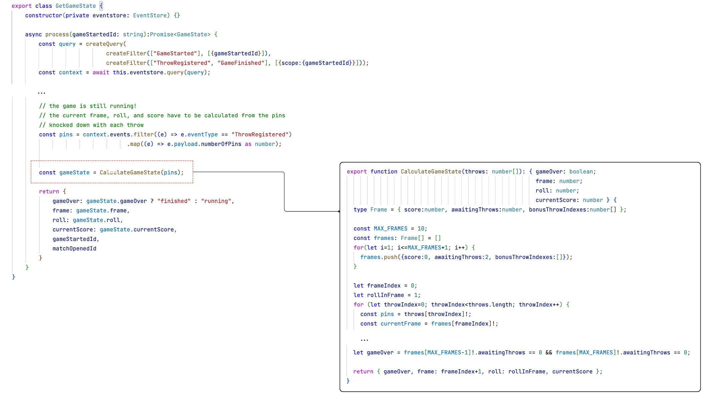Screen dimensions: 710x398
Task: Click the MAX_FRAMES constant declaration
Action: pyautogui.click(x=390, y=229)
